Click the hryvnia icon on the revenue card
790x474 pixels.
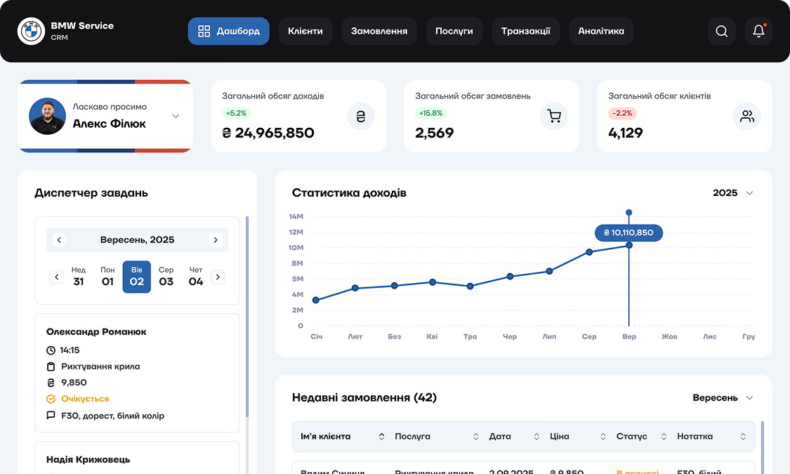click(x=360, y=116)
